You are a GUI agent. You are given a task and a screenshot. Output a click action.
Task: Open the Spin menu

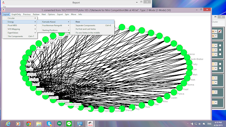67,14
